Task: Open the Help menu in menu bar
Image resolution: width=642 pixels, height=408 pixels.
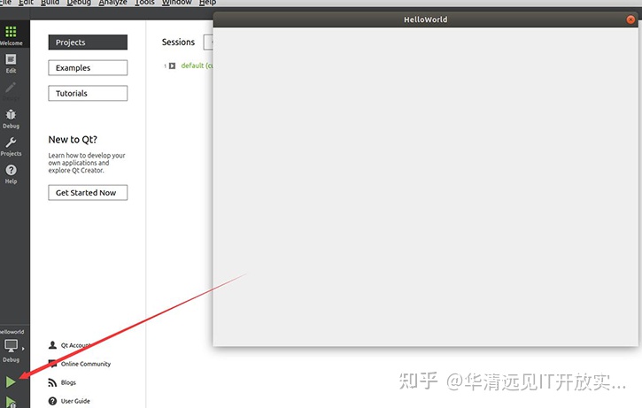Action: coord(207,3)
